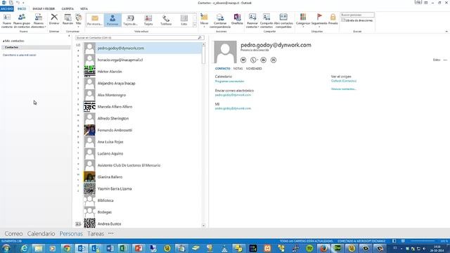Click Combinar correspondencia
The image size is (450, 253).
click(220, 20)
